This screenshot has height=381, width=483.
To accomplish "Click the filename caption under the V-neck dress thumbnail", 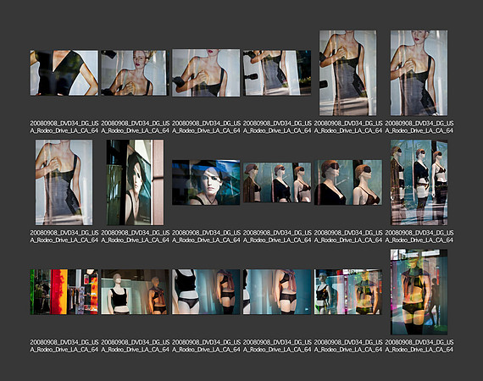I will click(64, 127).
